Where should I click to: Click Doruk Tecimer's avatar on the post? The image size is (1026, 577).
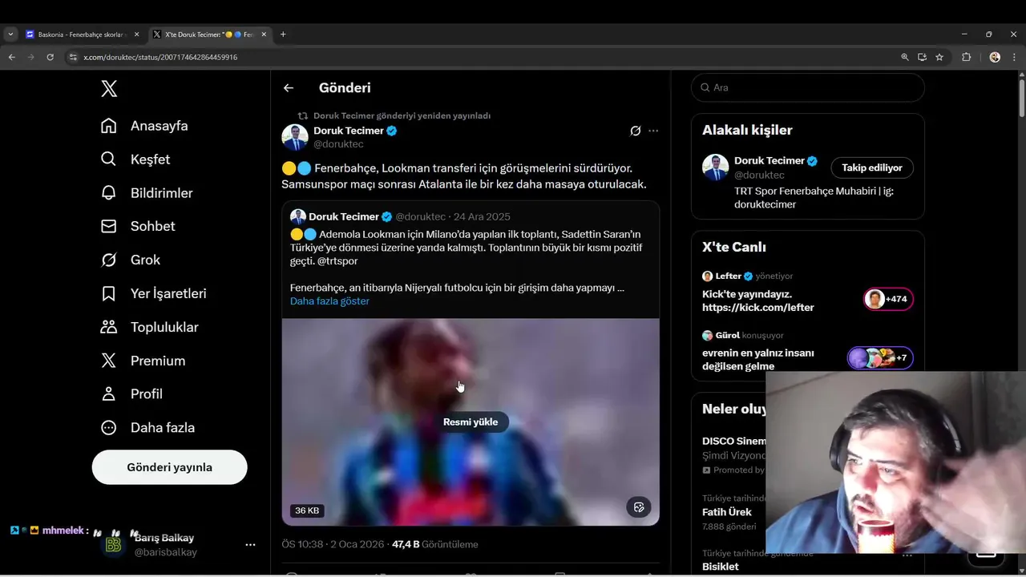click(x=295, y=137)
